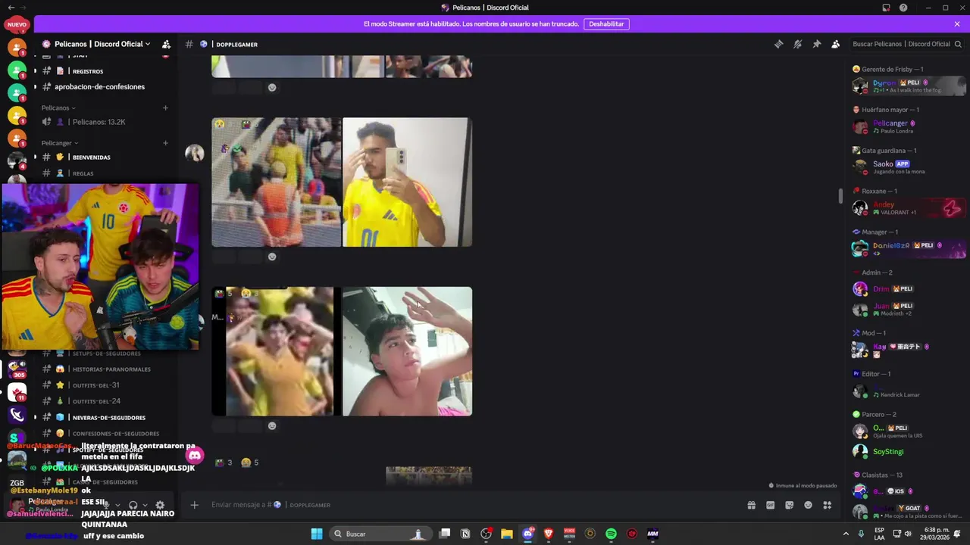Open image of fan in yellow shirt

pyautogui.click(x=276, y=351)
